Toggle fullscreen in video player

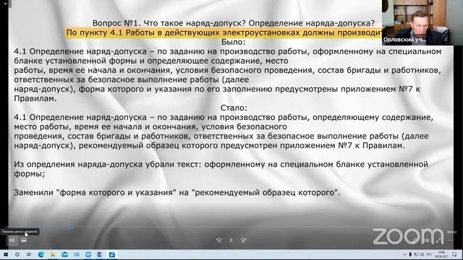tap(438, 240)
